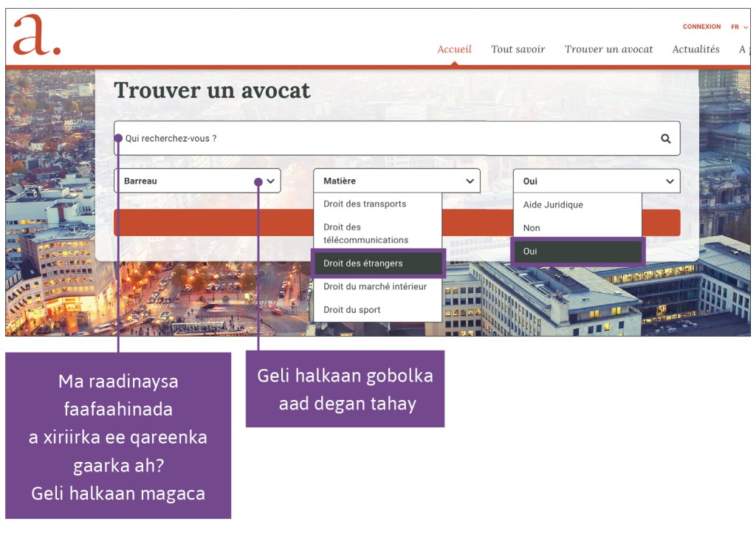Click the CONNEXION link

coord(701,27)
